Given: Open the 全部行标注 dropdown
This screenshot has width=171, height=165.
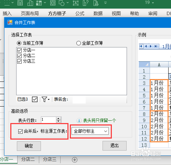Looking at the screenshot, I should pyautogui.click(x=90, y=131).
